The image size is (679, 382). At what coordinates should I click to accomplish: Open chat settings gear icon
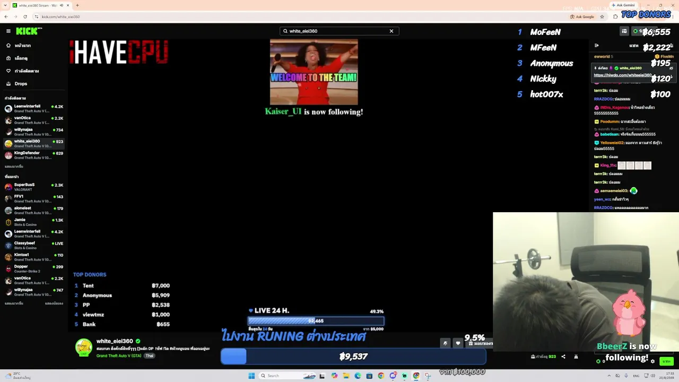click(x=652, y=361)
